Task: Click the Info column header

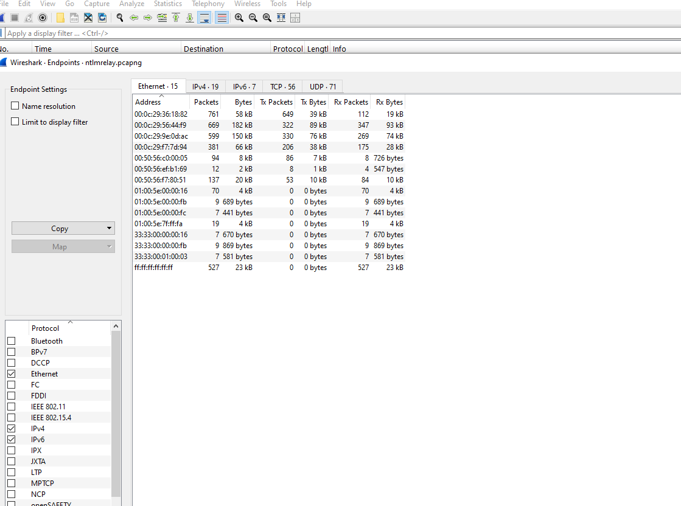Action: pos(506,49)
